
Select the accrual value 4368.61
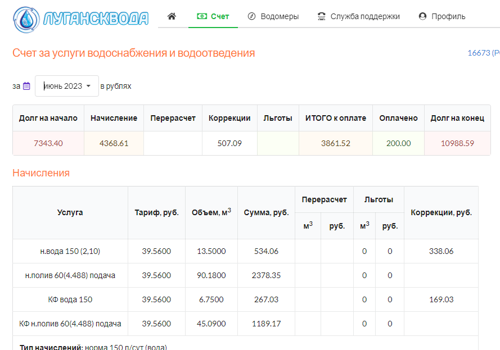click(114, 143)
